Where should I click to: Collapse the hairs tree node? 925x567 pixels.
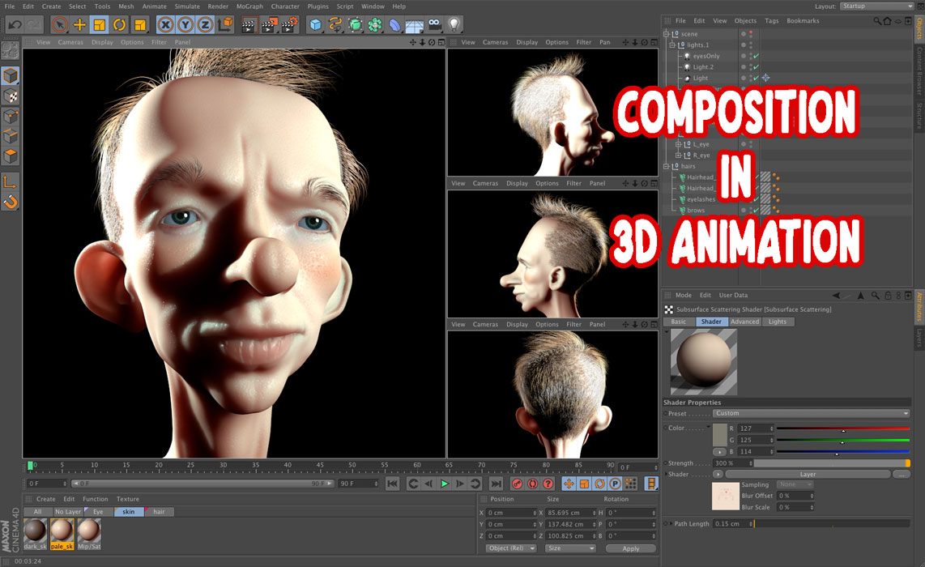tap(667, 166)
